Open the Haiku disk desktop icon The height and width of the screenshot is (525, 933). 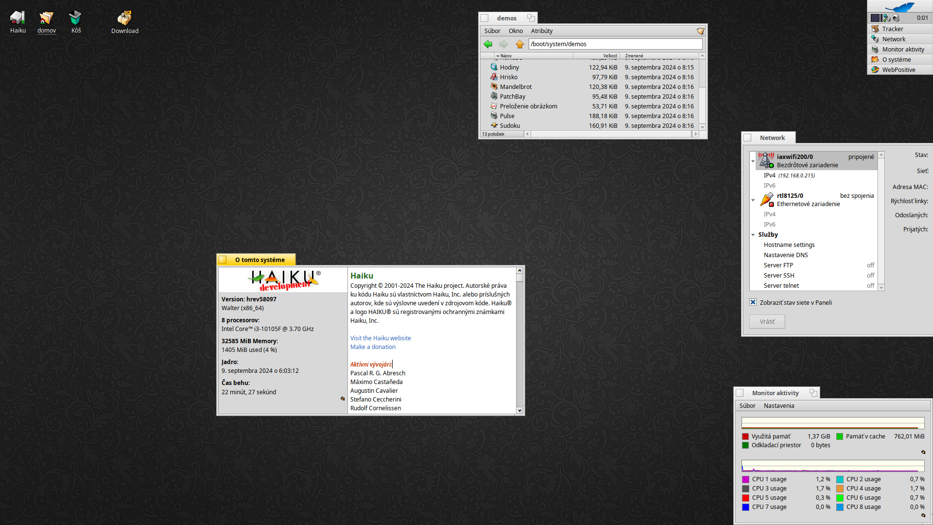[17, 18]
